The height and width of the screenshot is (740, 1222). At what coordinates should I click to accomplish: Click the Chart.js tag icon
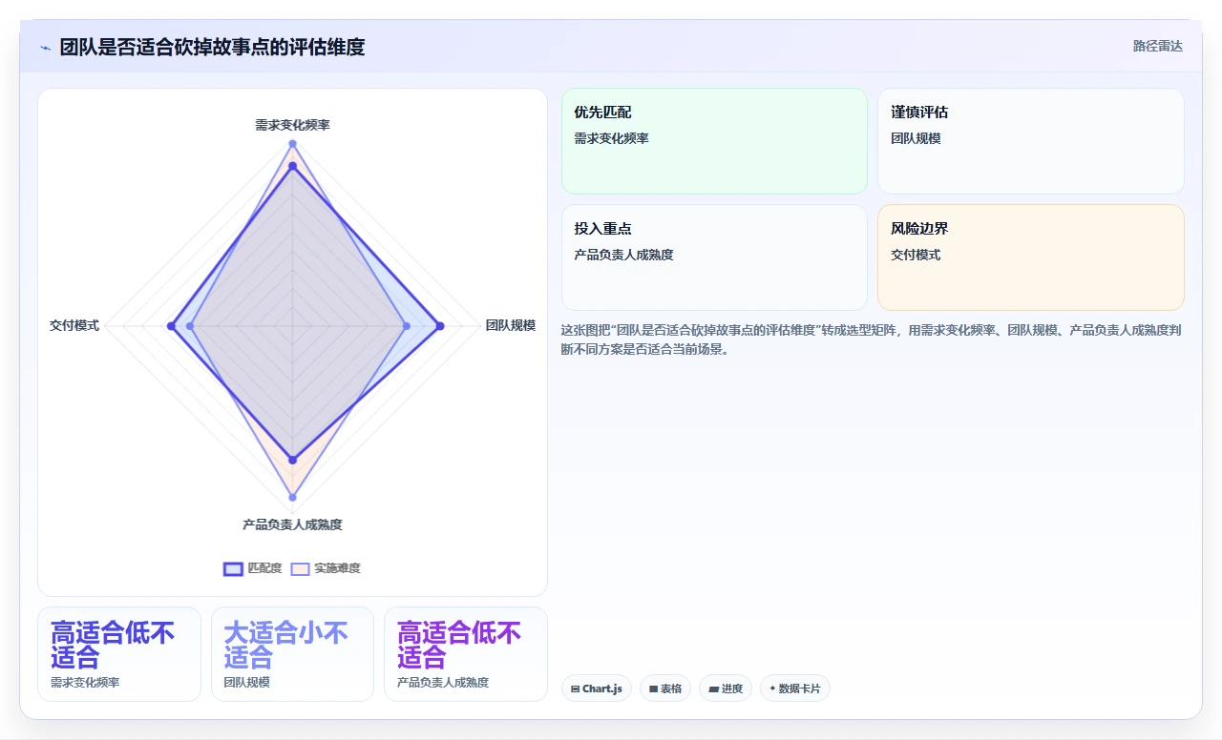[575, 689]
